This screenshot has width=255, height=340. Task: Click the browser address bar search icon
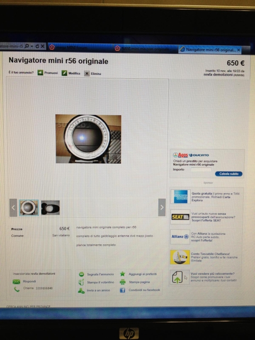(x=27, y=46)
